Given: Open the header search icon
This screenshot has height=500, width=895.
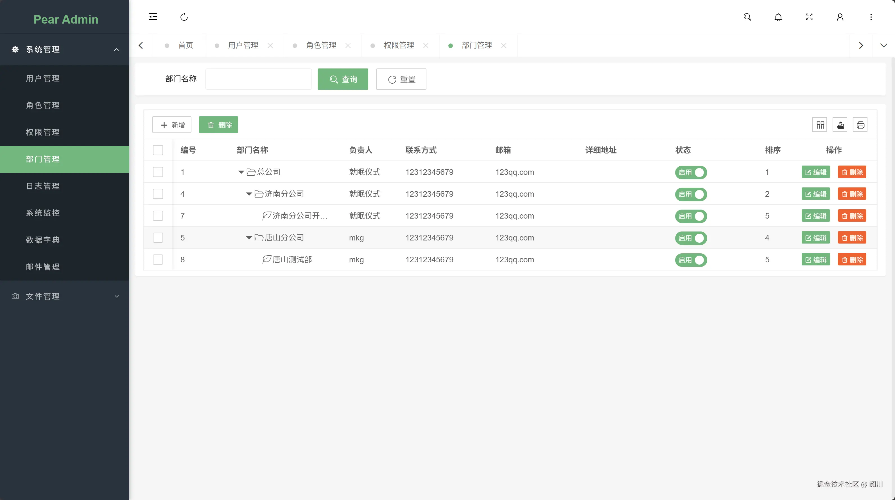Looking at the screenshot, I should click(747, 17).
